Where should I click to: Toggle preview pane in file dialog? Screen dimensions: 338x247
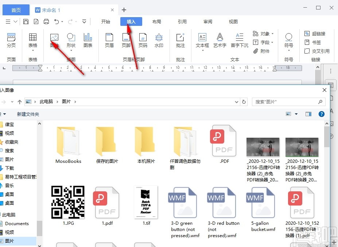pyautogui.click(x=308, y=114)
